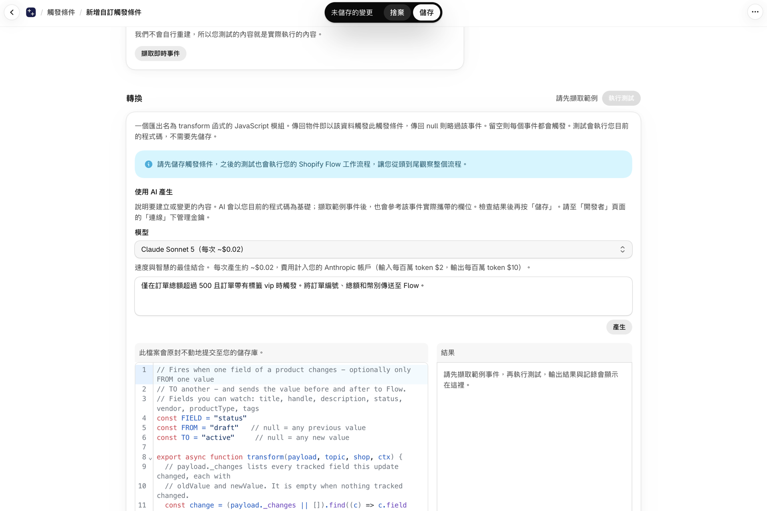Screen dimensions: 767x511
Task: Focus the AI prompt text area
Action: pos(383,296)
